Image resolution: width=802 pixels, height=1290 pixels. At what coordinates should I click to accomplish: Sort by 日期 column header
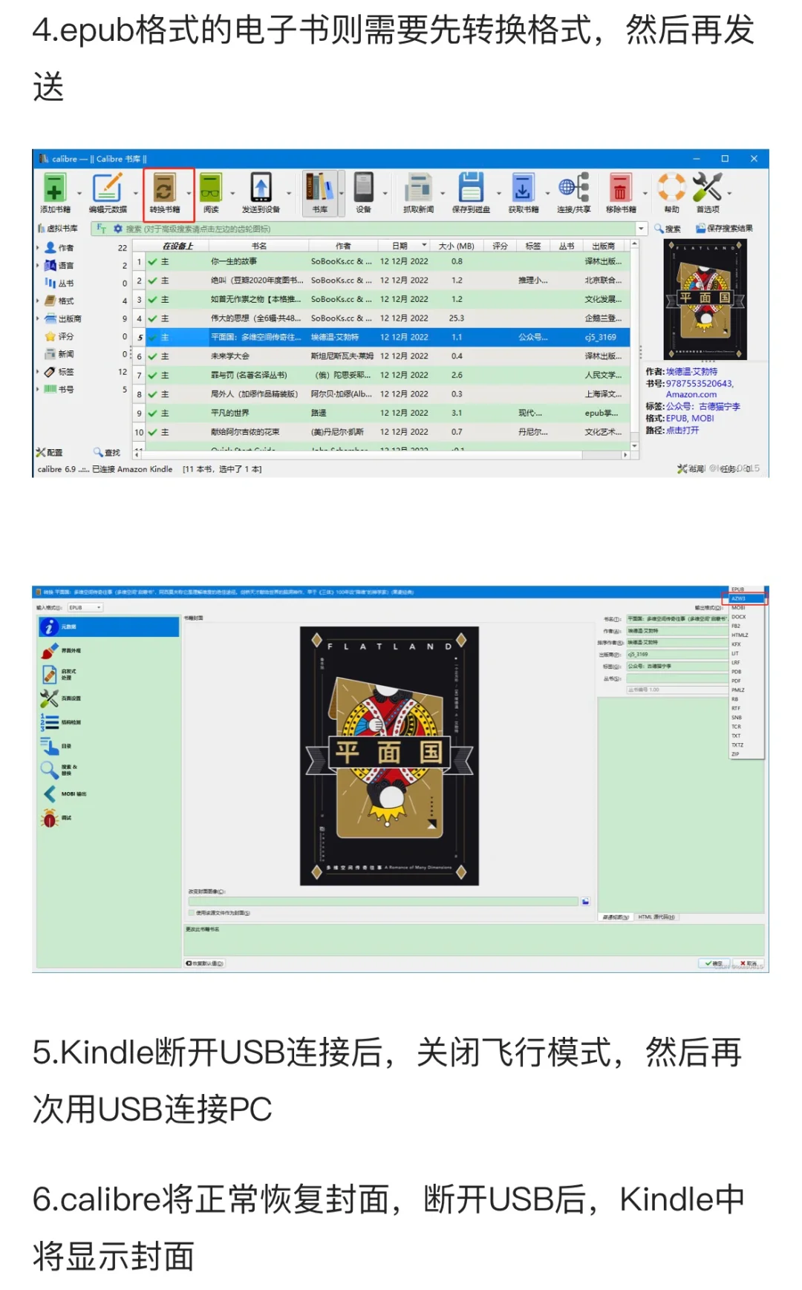tap(402, 246)
